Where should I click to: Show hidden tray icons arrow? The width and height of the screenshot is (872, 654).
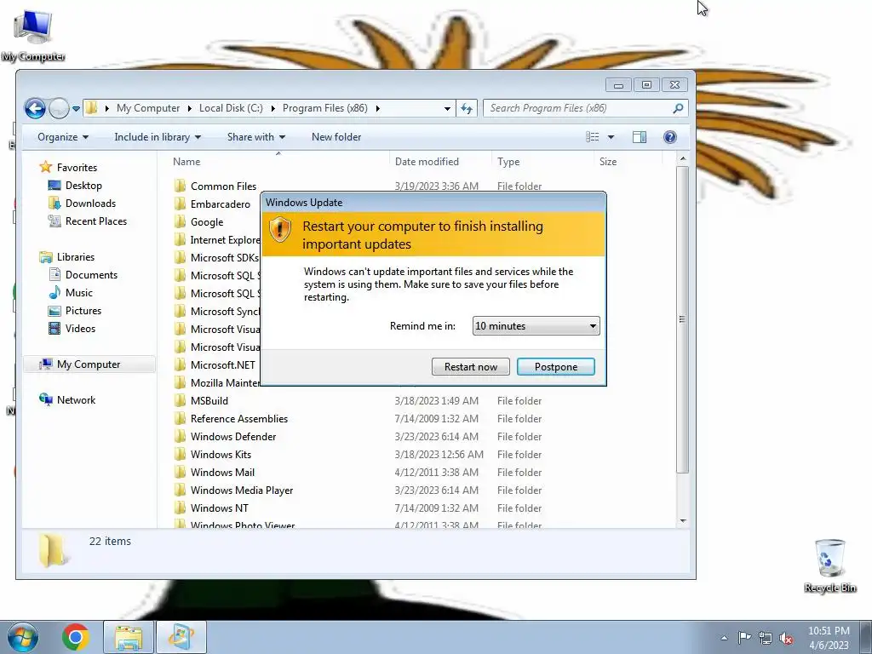(x=724, y=638)
